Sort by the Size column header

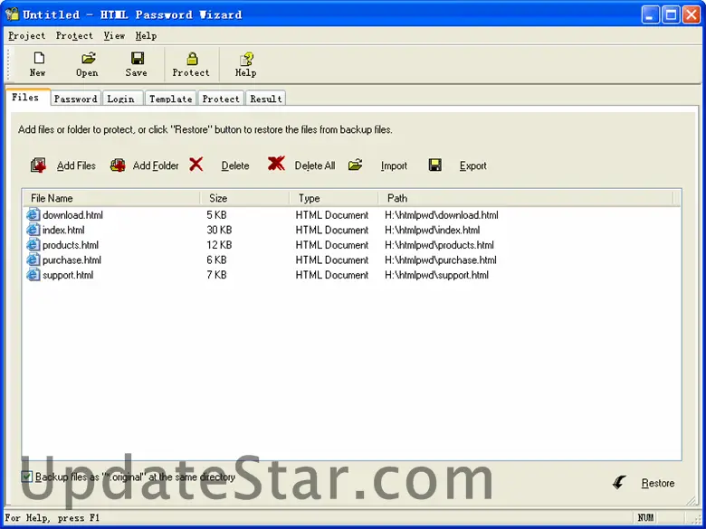[244, 198]
